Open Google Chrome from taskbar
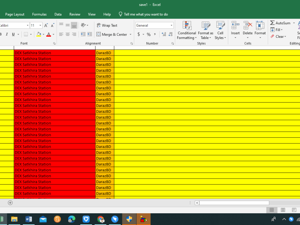 pos(100,219)
